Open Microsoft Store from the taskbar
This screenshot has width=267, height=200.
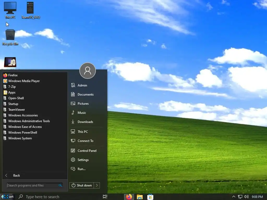coord(150,197)
